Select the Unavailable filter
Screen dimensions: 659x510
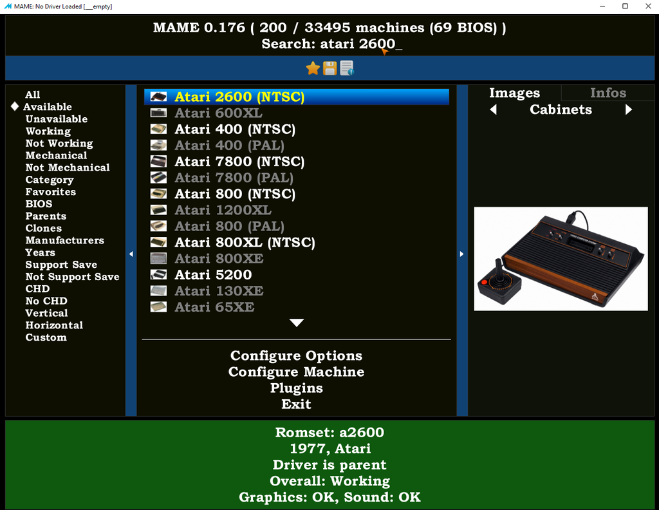[57, 119]
